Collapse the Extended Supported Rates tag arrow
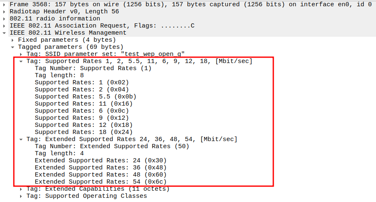376x202 pixels. click(21, 139)
